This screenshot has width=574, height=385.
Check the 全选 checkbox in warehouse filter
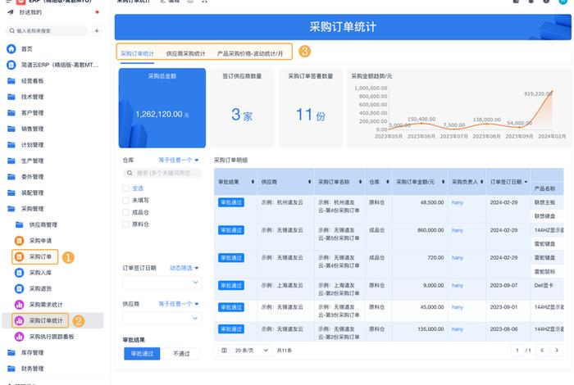125,188
